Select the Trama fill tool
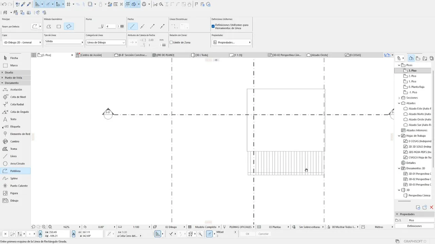435x244 pixels. (15, 149)
